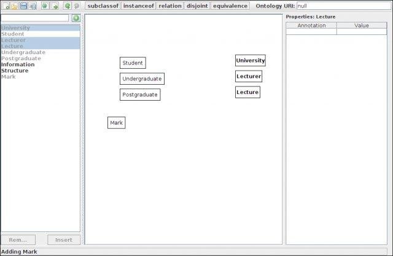Select the instanceof link tool
Viewport: 393px width, 256px height.
coord(139,6)
